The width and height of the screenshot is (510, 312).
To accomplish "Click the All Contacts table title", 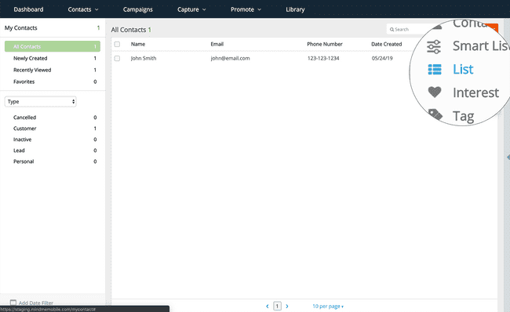I will [x=129, y=30].
